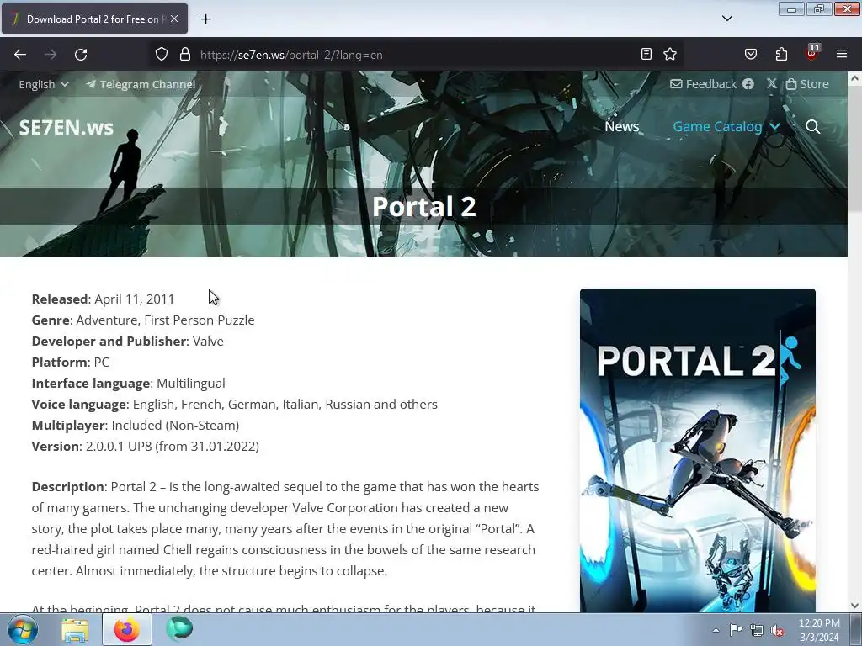Open File Explorer from taskbar

click(x=75, y=629)
